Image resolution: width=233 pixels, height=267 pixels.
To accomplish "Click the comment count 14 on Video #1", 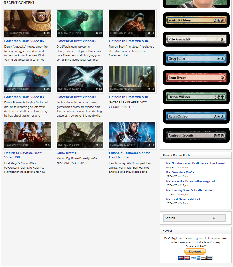I will (x=151, y=89).
